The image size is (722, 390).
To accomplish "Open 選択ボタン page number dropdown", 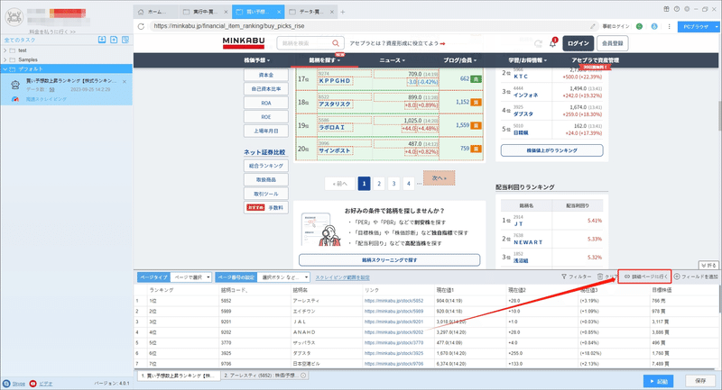I will 283,277.
